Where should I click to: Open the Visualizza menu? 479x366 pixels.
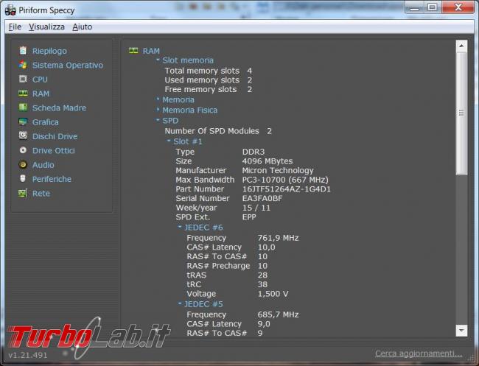pyautogui.click(x=46, y=27)
